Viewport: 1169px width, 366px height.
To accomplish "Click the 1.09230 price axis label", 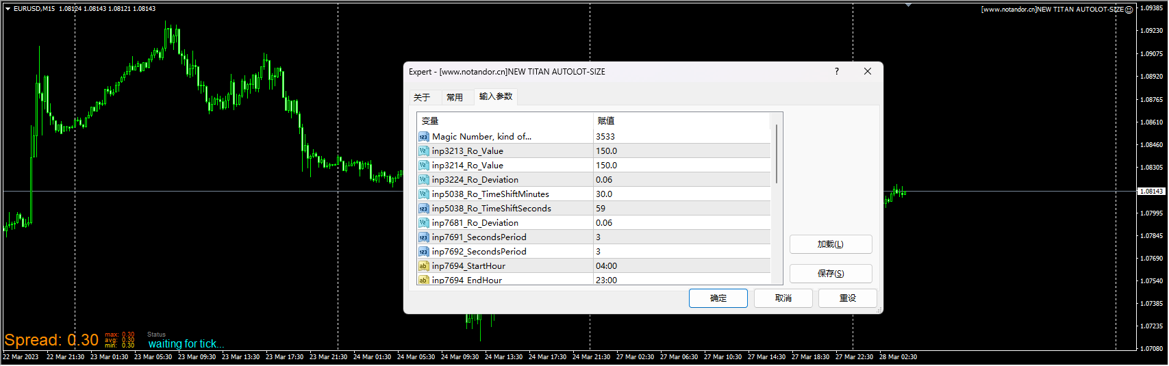I will pyautogui.click(x=1151, y=31).
